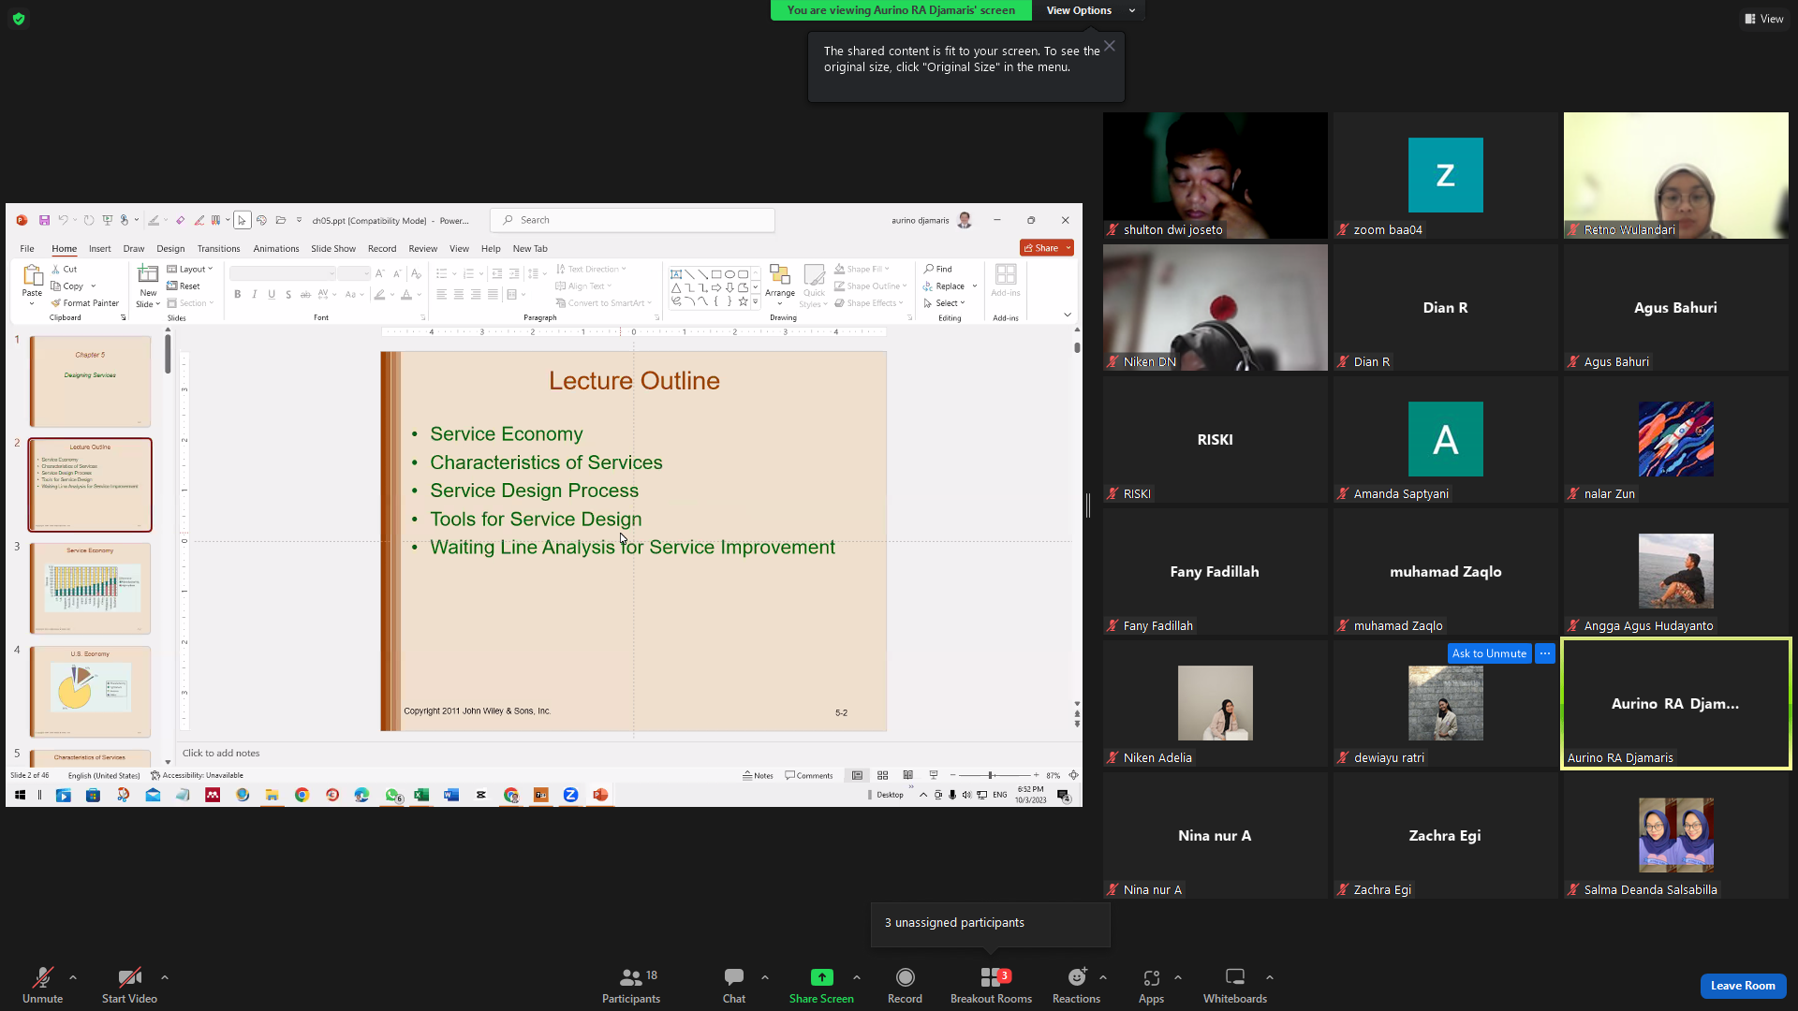Click the Cut command in the Clipboard group
Viewport: 1798px width, 1011px height.
(x=65, y=270)
